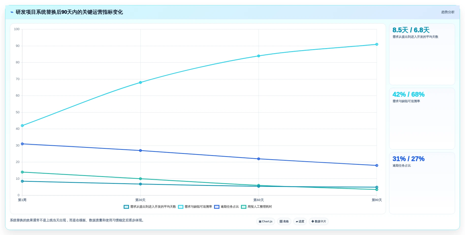Click the y-axis value 100
The height and width of the screenshot is (235, 465).
pyautogui.click(x=17, y=29)
